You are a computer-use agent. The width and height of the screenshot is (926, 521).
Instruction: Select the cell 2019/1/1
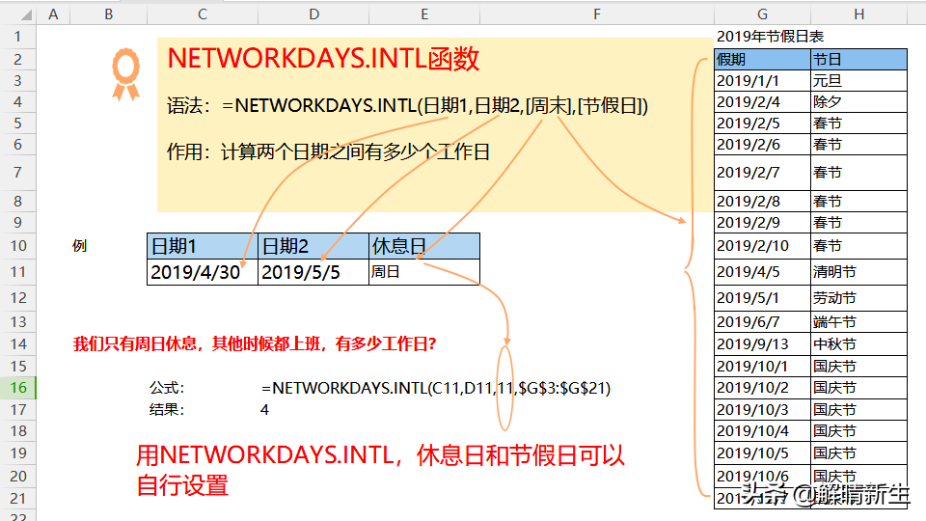pyautogui.click(x=762, y=80)
